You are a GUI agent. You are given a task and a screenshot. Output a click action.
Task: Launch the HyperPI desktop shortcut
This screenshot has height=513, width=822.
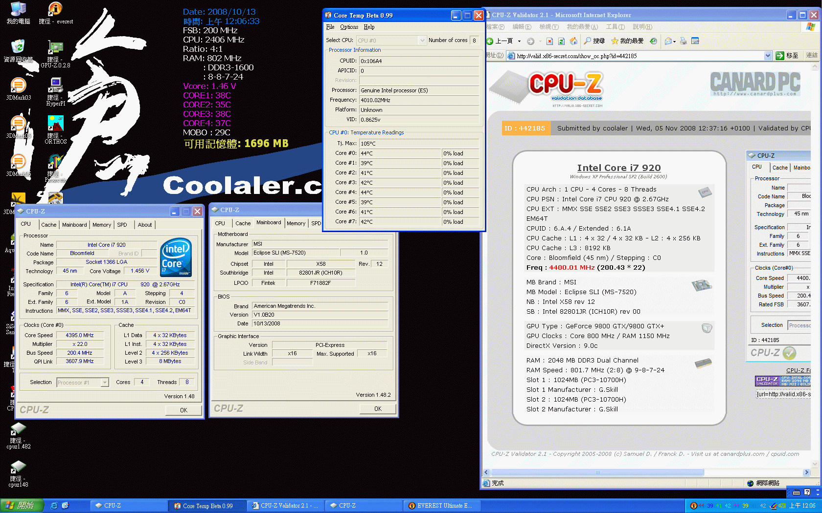click(56, 92)
